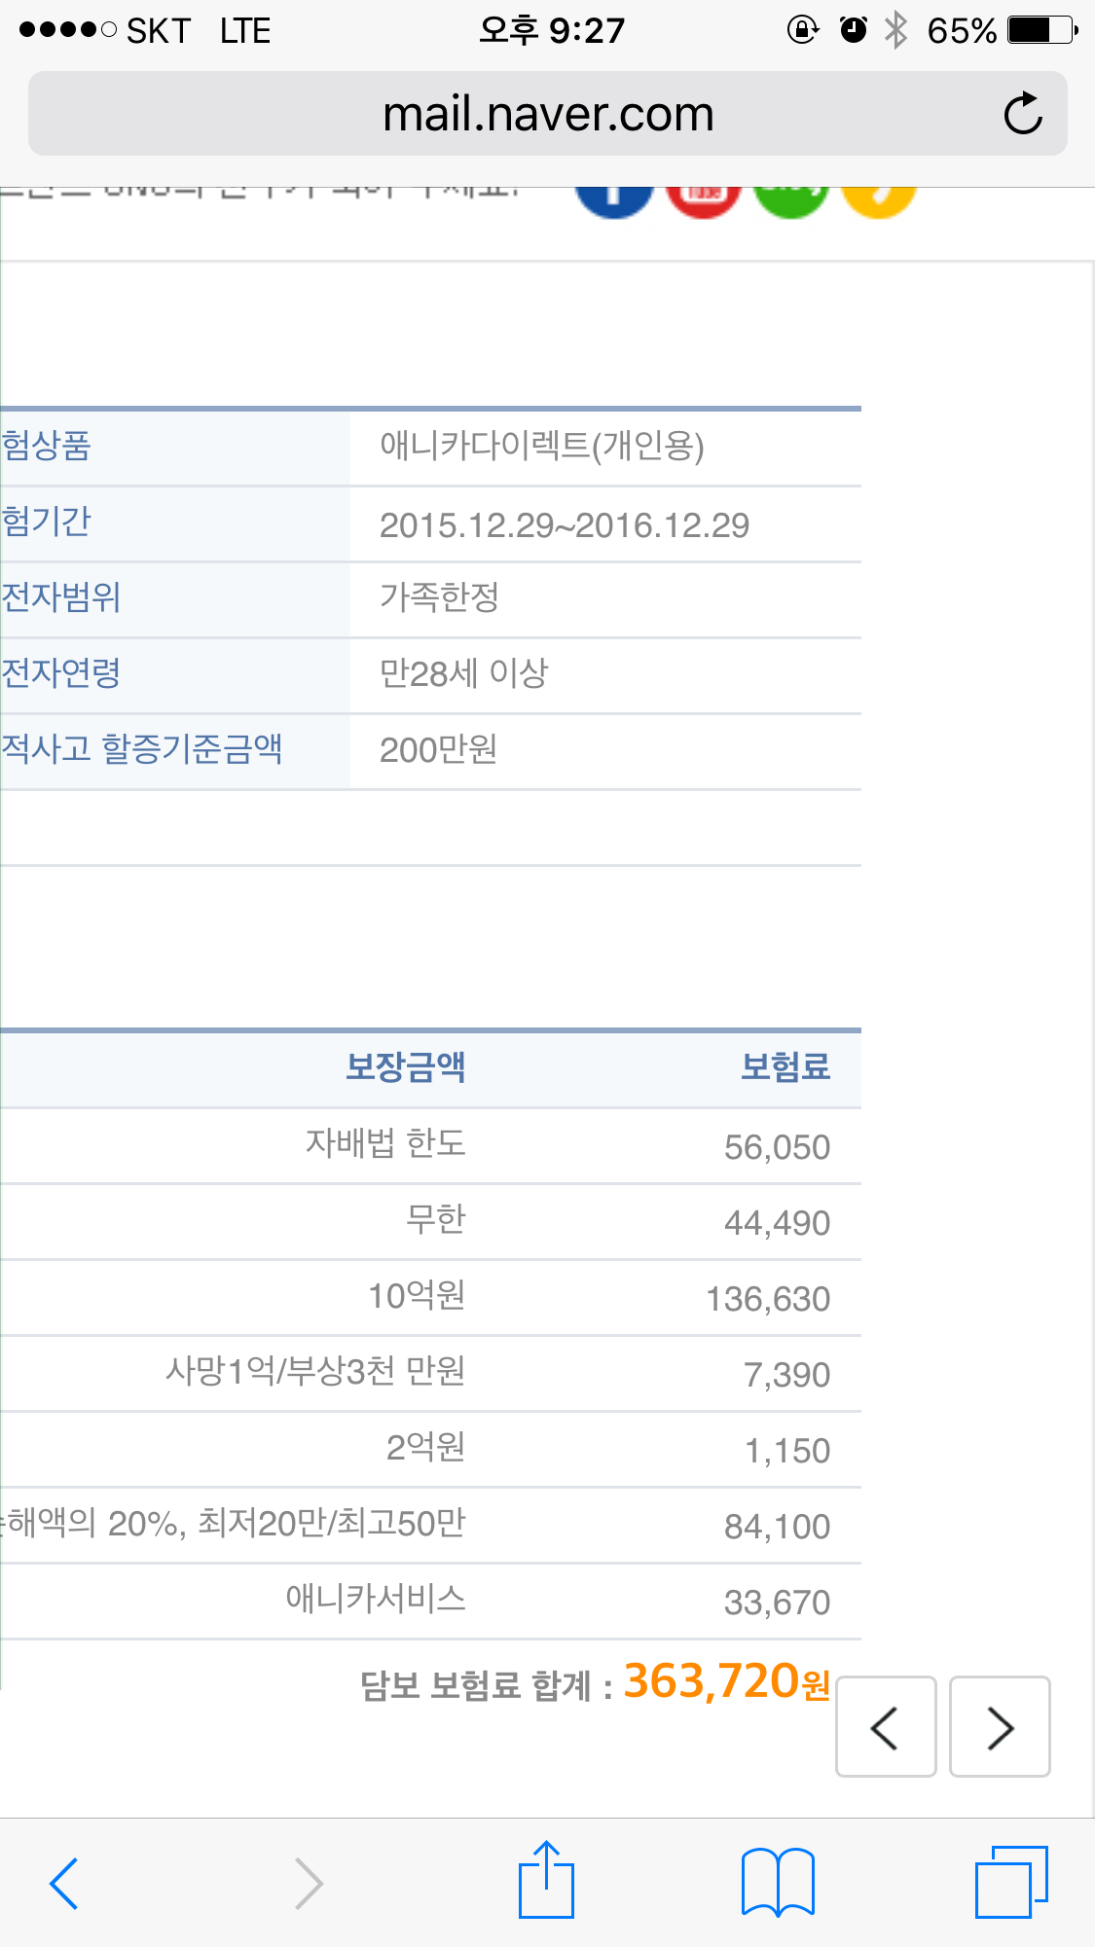This screenshot has width=1095, height=1947.
Task: Open the Safari bookmarks book icon
Action: 778,1882
